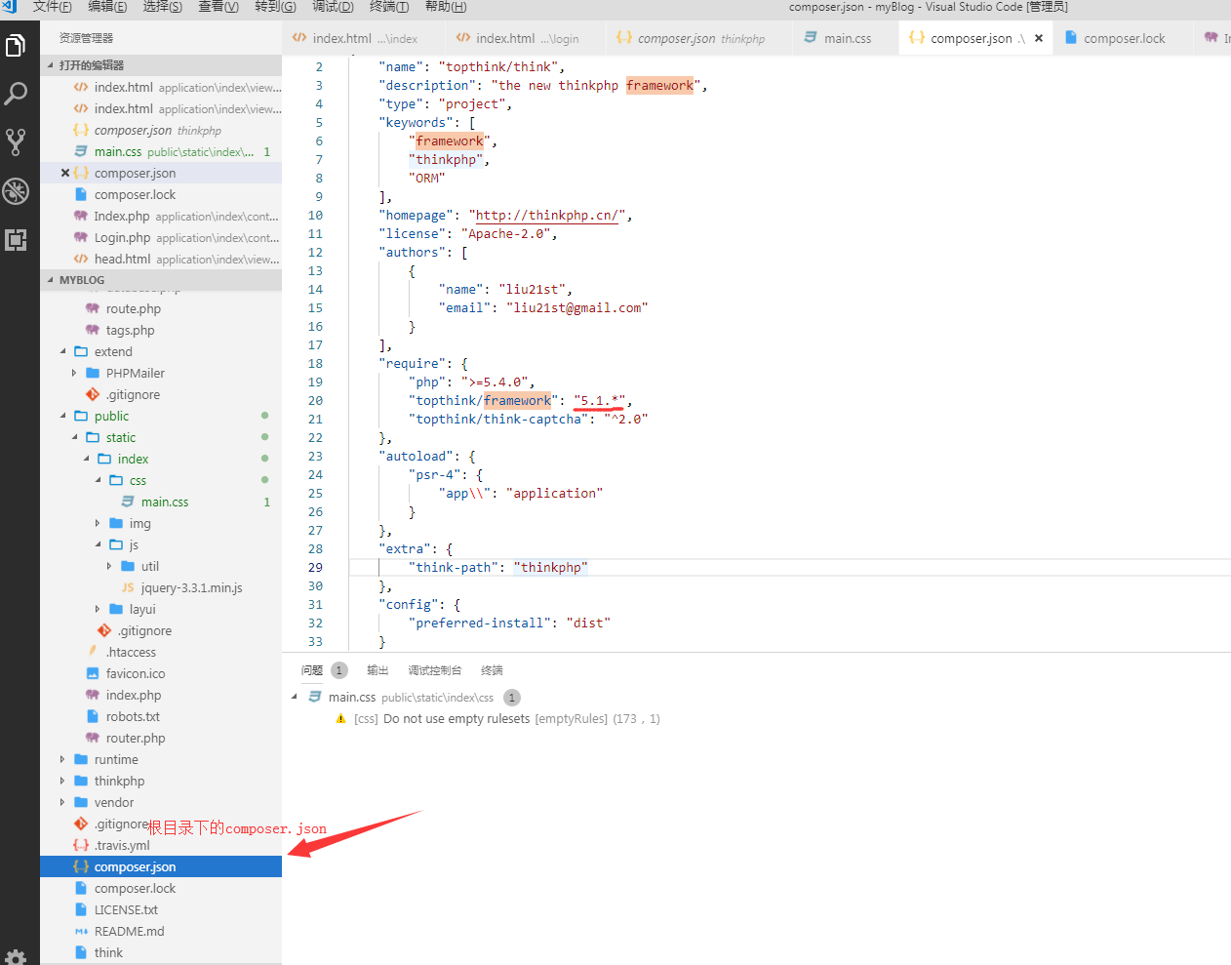
Task: Follow the http://thinkphp.cn/ link
Action: tap(547, 215)
